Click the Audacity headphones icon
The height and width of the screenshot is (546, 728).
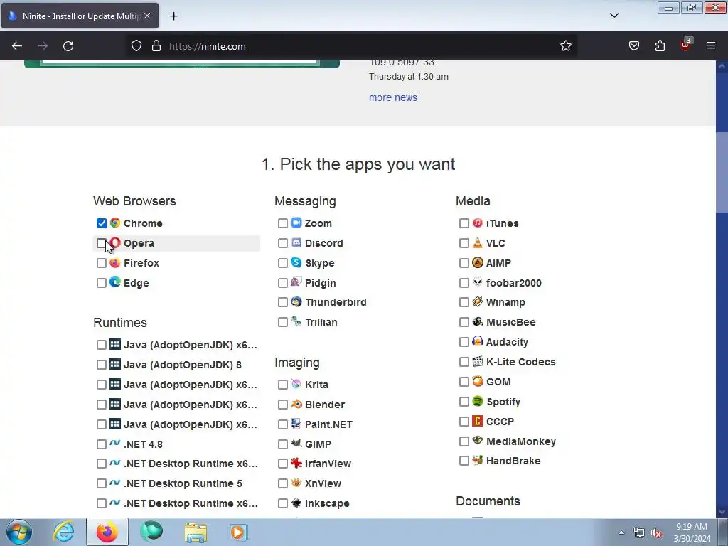(x=477, y=341)
